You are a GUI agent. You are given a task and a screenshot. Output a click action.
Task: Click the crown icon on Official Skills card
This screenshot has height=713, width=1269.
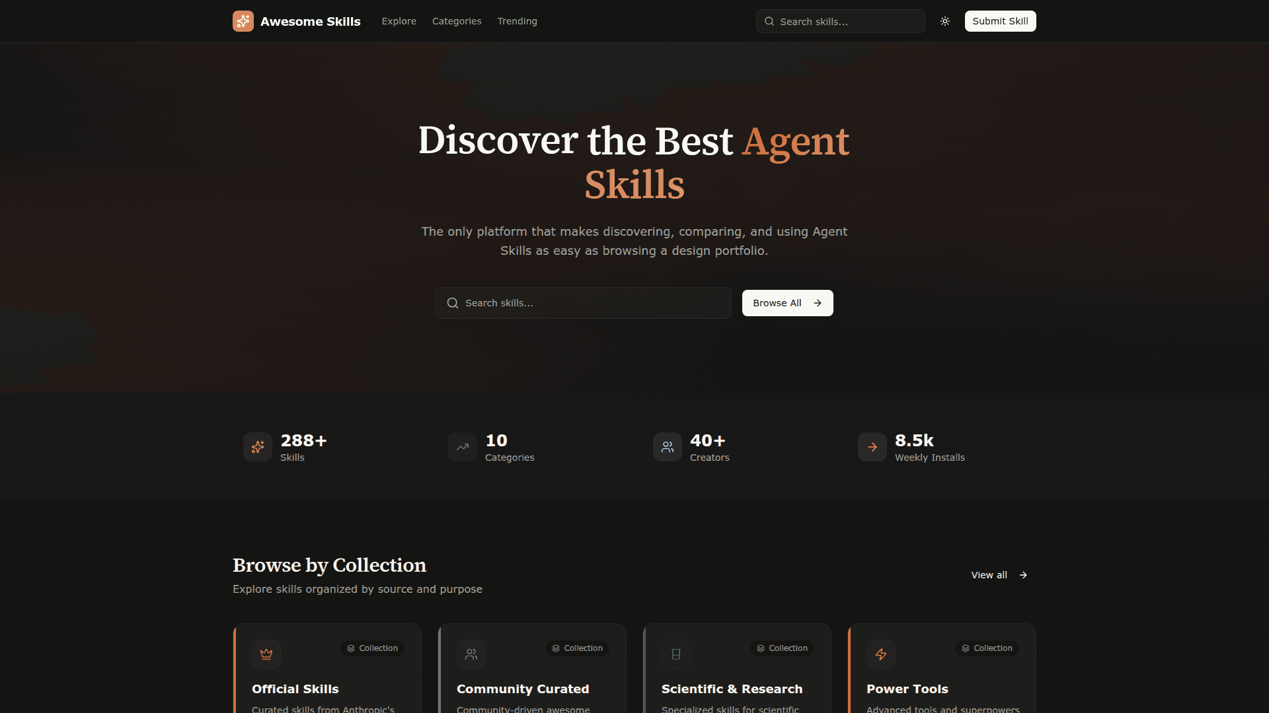[x=266, y=654]
